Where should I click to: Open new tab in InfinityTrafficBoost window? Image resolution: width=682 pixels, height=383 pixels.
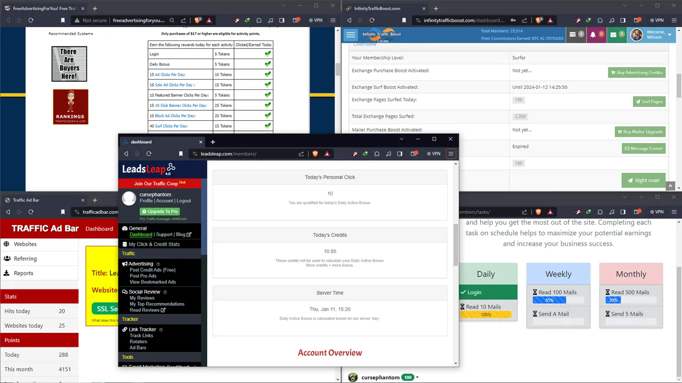tap(436, 9)
